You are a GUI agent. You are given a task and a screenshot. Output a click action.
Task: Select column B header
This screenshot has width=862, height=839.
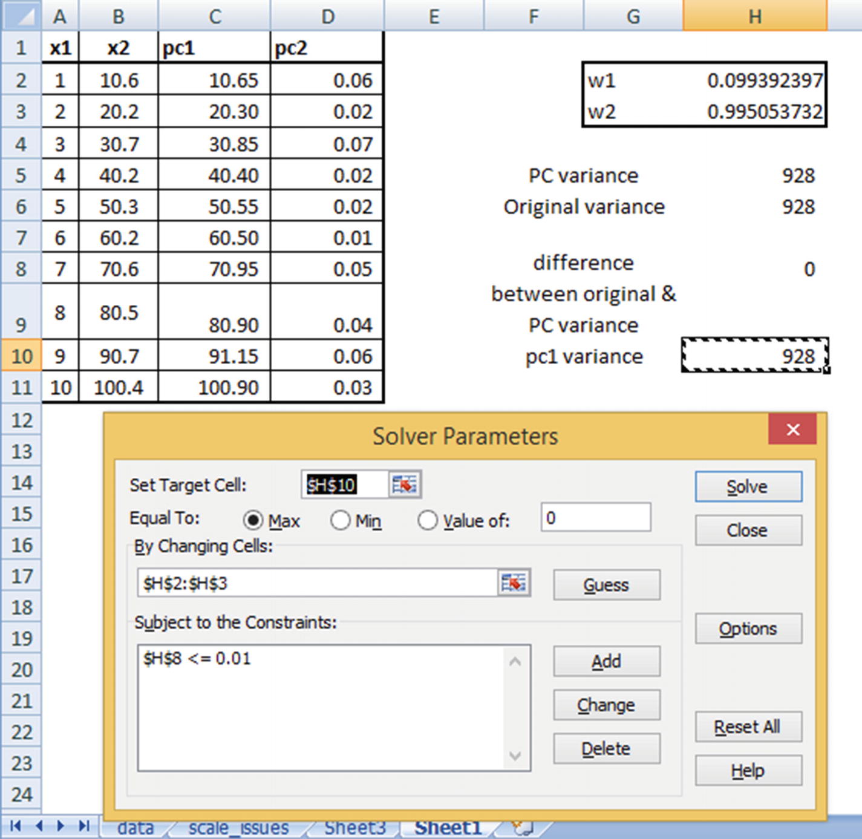tap(119, 16)
